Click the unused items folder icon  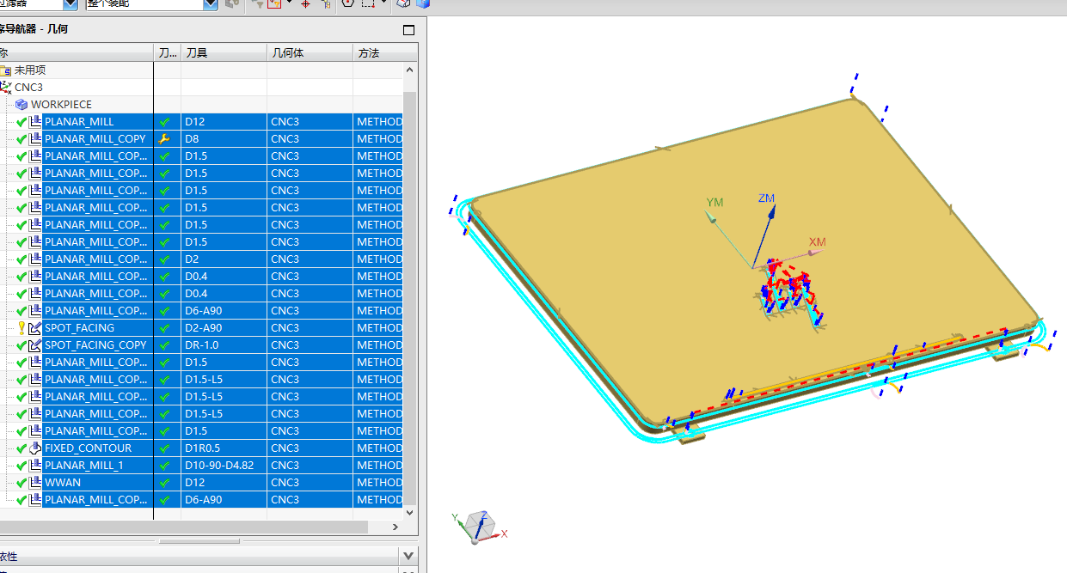click(x=6, y=70)
